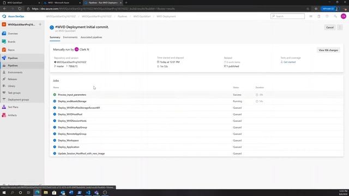Click the Get started link

[x=290, y=62]
